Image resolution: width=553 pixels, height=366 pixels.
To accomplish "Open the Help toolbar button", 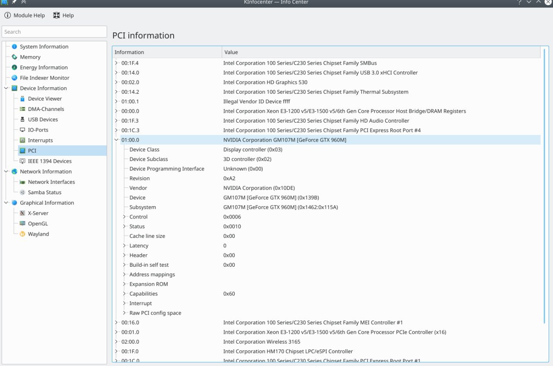I will pos(64,15).
